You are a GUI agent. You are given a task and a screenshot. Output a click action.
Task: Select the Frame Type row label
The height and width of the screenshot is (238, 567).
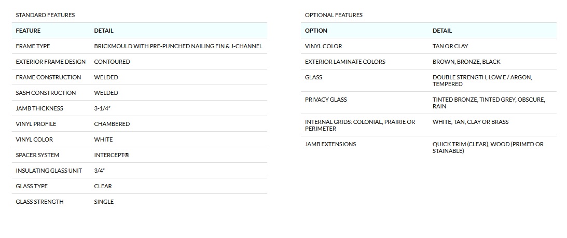coord(33,46)
